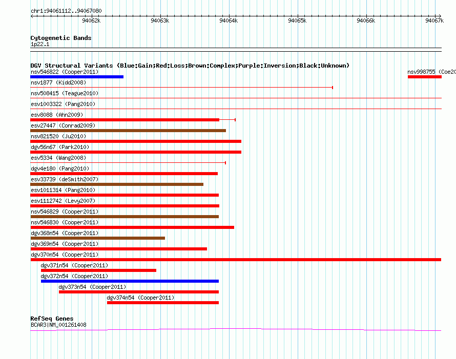456x359 pixels.
Task: Select the RefSeq Genes track title
Action: [52, 319]
